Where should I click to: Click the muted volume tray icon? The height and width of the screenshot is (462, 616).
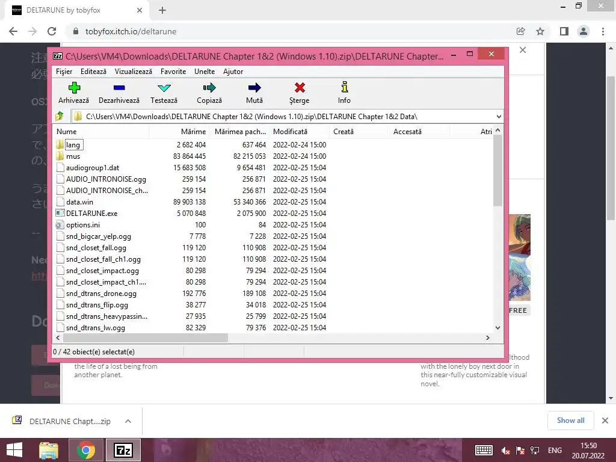505,451
